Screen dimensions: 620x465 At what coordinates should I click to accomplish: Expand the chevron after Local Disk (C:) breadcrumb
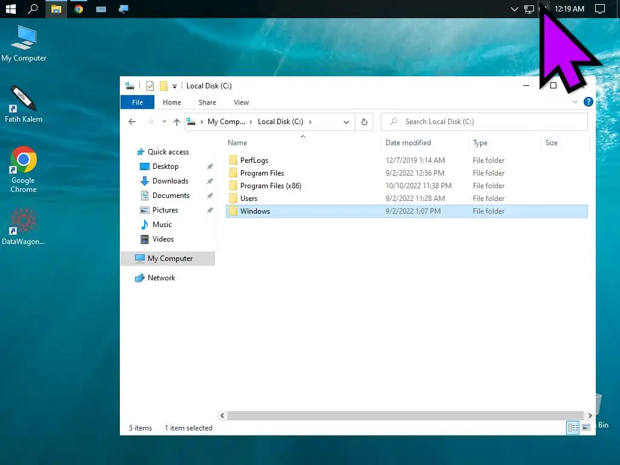tap(310, 122)
